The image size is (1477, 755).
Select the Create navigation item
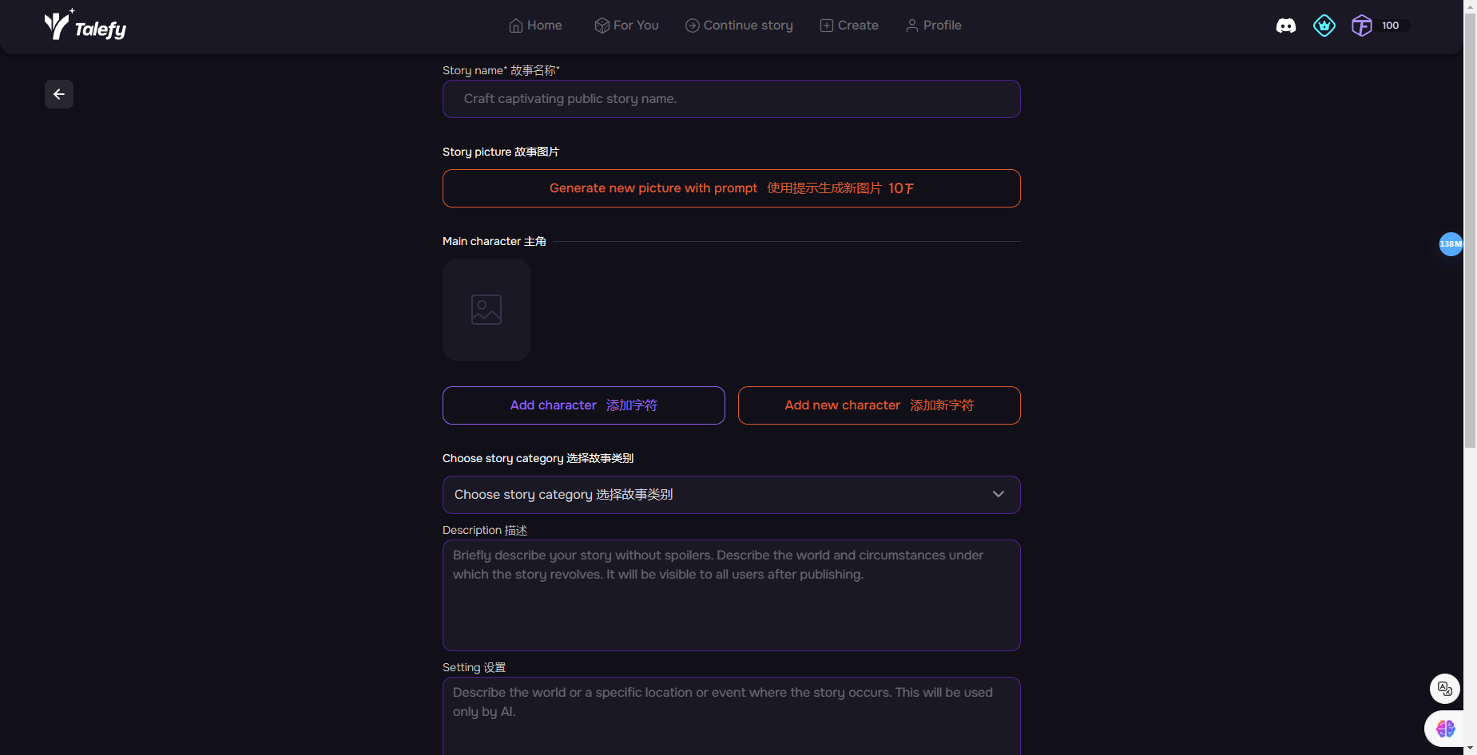[849, 26]
